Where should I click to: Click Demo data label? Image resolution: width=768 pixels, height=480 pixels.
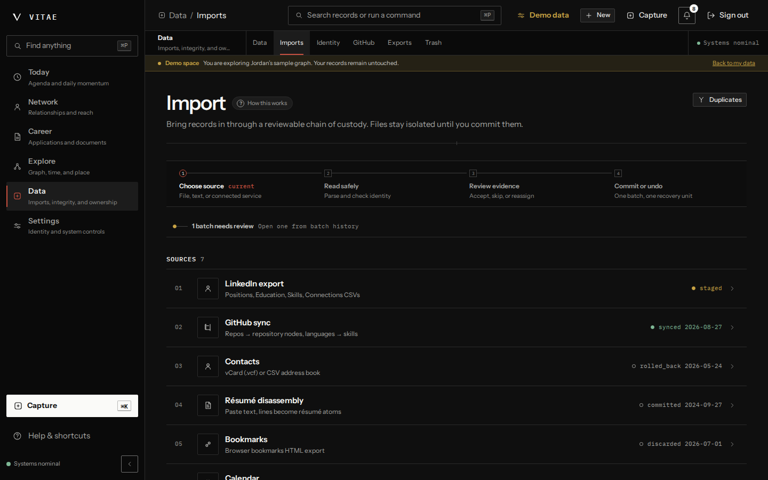549,15
